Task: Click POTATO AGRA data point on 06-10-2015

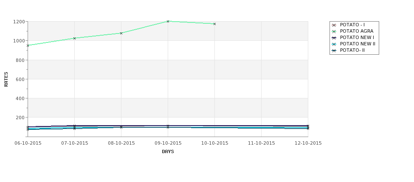Action: click(28, 46)
